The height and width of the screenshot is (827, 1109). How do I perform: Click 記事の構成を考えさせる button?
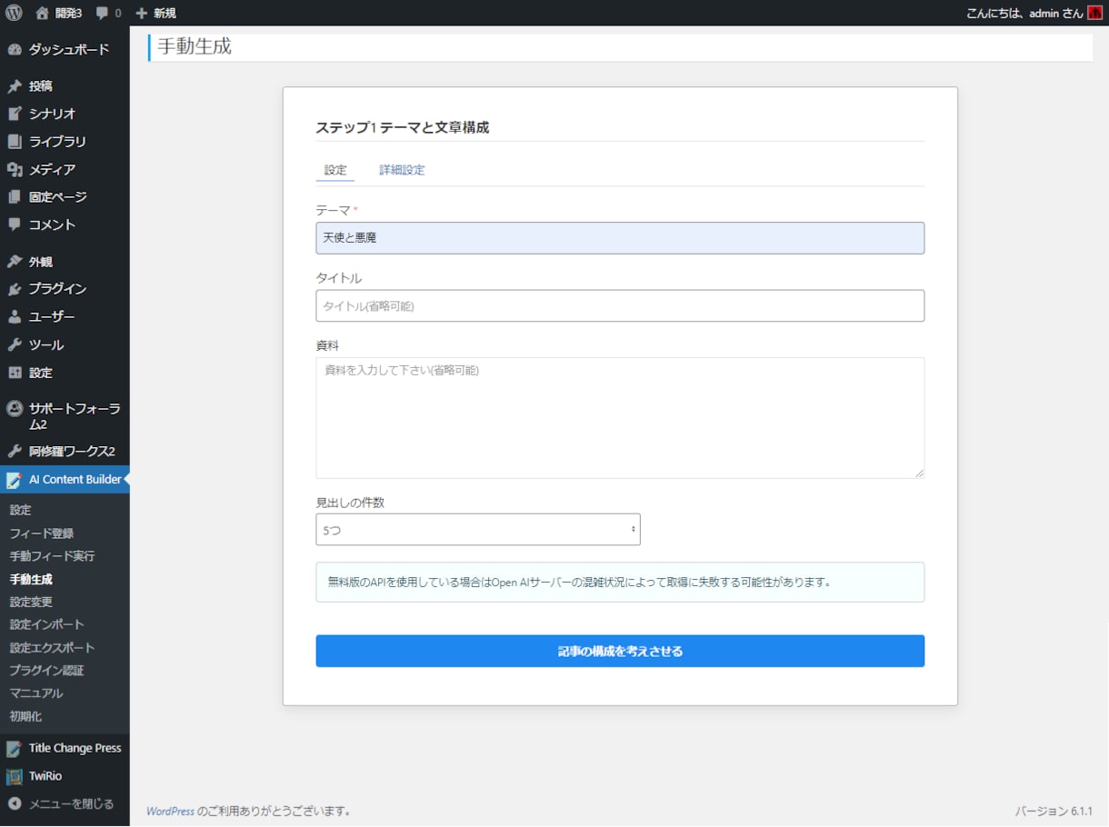click(x=620, y=651)
